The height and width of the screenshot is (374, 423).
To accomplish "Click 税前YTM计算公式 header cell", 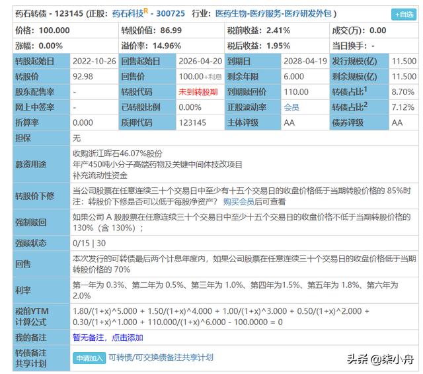I will click(41, 316).
